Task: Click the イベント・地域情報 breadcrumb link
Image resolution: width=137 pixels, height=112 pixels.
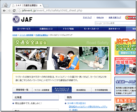Action: [26, 35]
